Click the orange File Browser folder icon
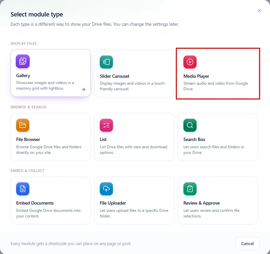Screen dimensions: 270x254 [x=23, y=125]
